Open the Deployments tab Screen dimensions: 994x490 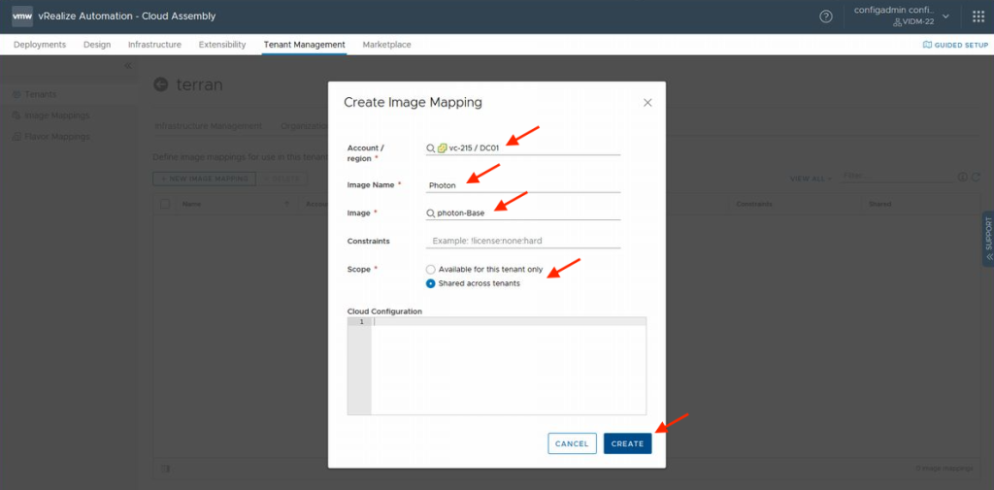coord(40,45)
